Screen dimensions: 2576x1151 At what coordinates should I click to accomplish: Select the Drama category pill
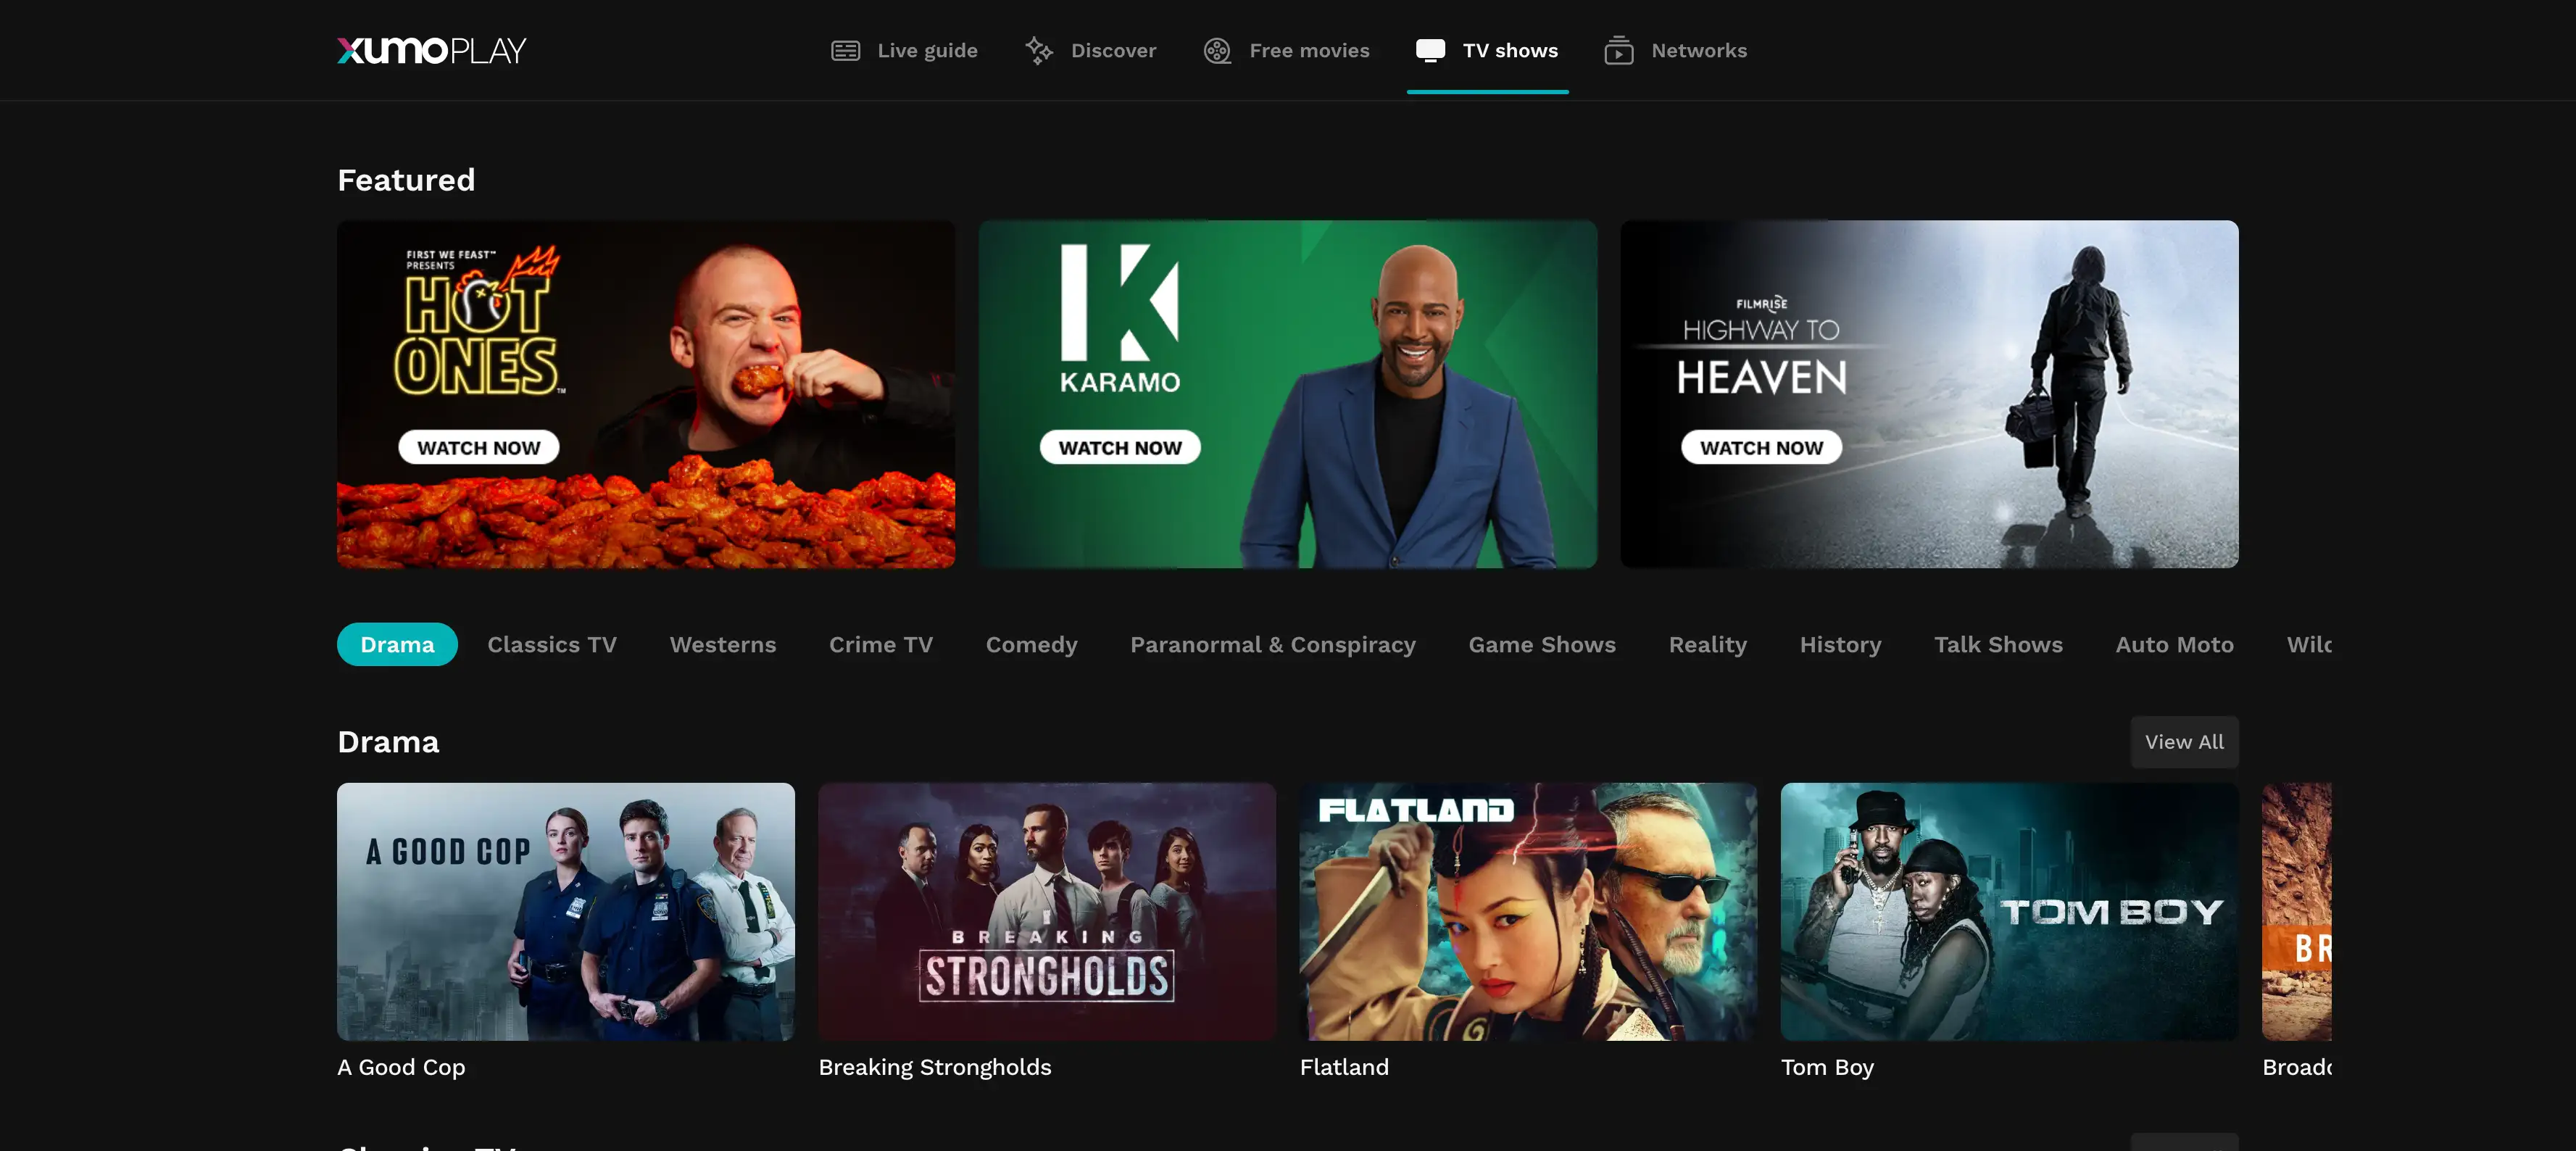[397, 644]
